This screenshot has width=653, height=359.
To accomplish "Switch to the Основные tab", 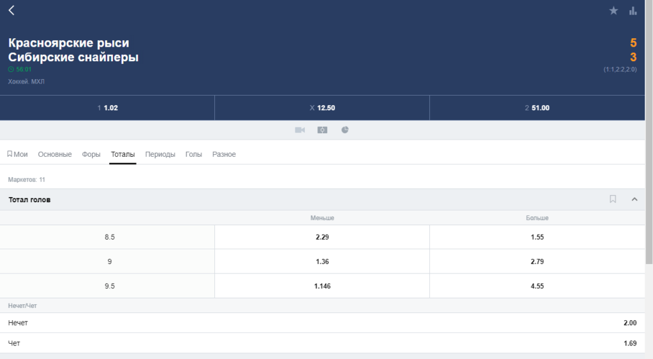I will (x=55, y=154).
